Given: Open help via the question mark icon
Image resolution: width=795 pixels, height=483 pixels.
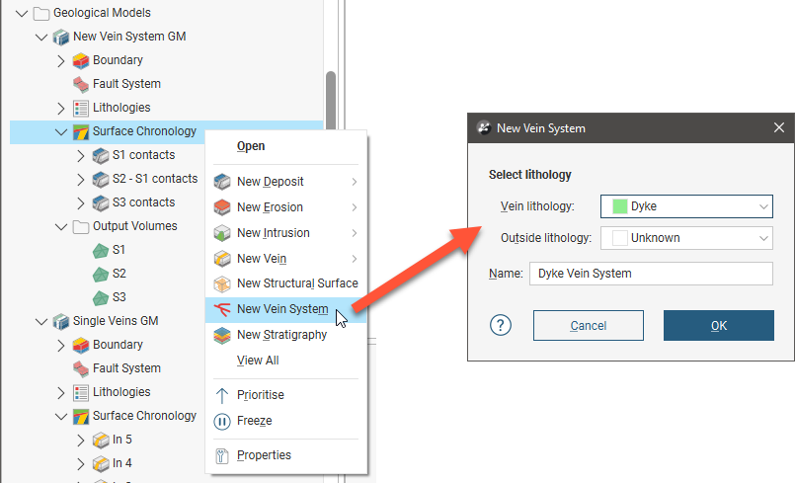Looking at the screenshot, I should (x=501, y=325).
